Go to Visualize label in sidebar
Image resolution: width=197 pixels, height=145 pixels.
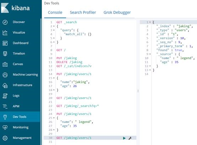coord(19,32)
